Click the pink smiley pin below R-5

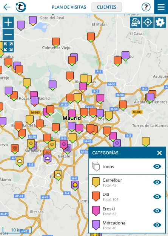(64, 145)
